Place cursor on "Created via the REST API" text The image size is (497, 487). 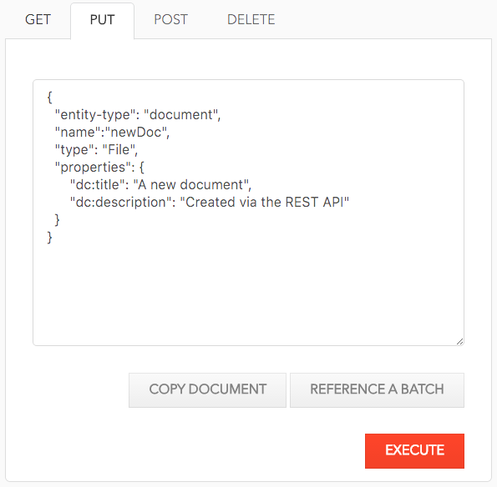[264, 202]
